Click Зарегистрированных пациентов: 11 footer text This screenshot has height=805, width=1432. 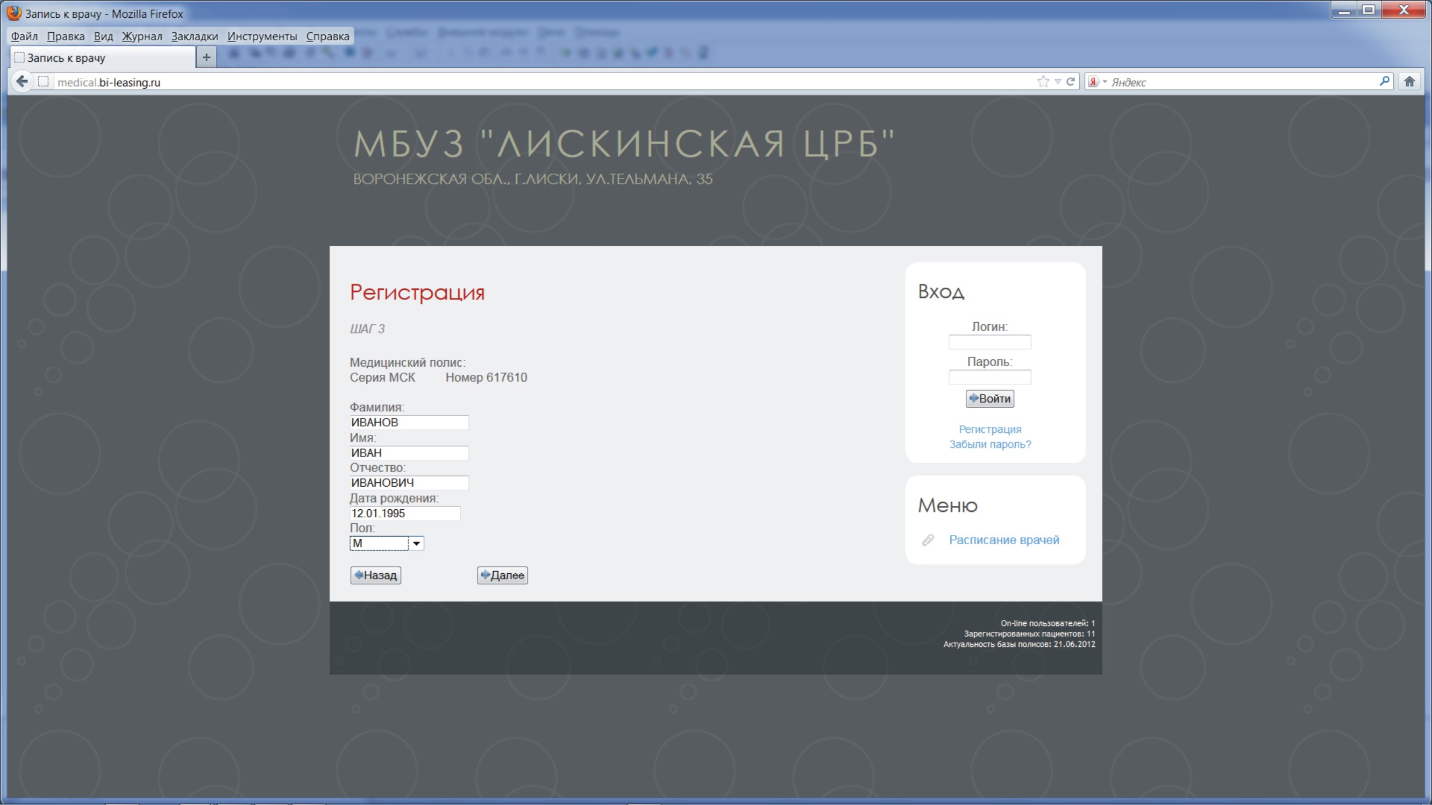pyautogui.click(x=1030, y=634)
